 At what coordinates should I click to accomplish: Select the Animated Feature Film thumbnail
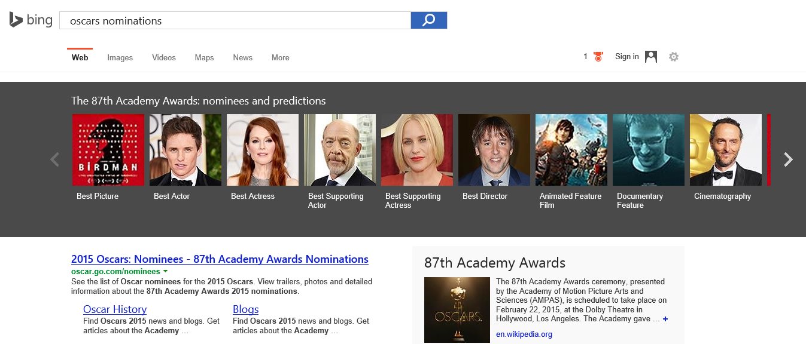tap(571, 150)
